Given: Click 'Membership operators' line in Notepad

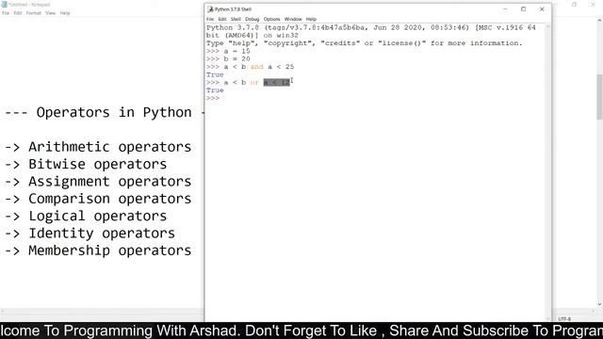Looking at the screenshot, I should coord(109,250).
